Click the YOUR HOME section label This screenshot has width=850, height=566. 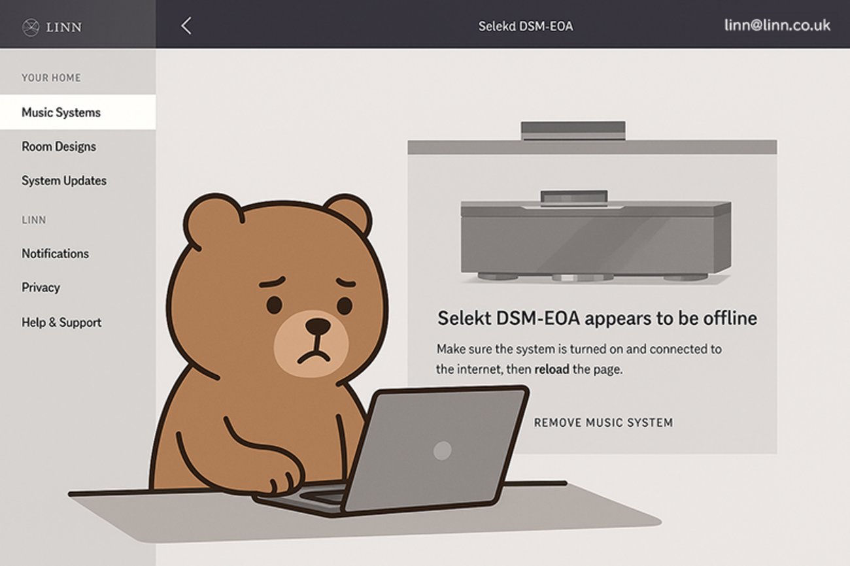pos(51,78)
